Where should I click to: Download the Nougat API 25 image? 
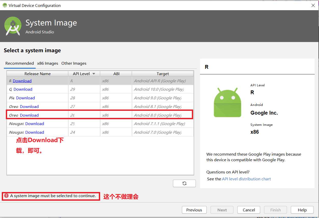point(35,124)
